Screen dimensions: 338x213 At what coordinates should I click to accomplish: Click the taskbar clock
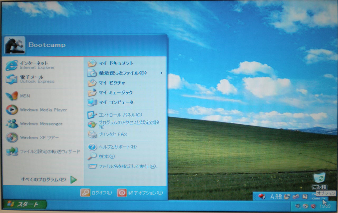(325, 206)
